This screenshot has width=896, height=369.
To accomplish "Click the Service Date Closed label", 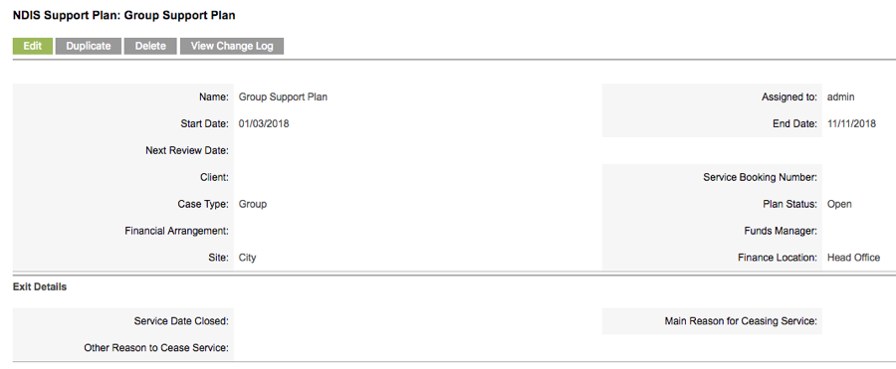I will point(182,321).
